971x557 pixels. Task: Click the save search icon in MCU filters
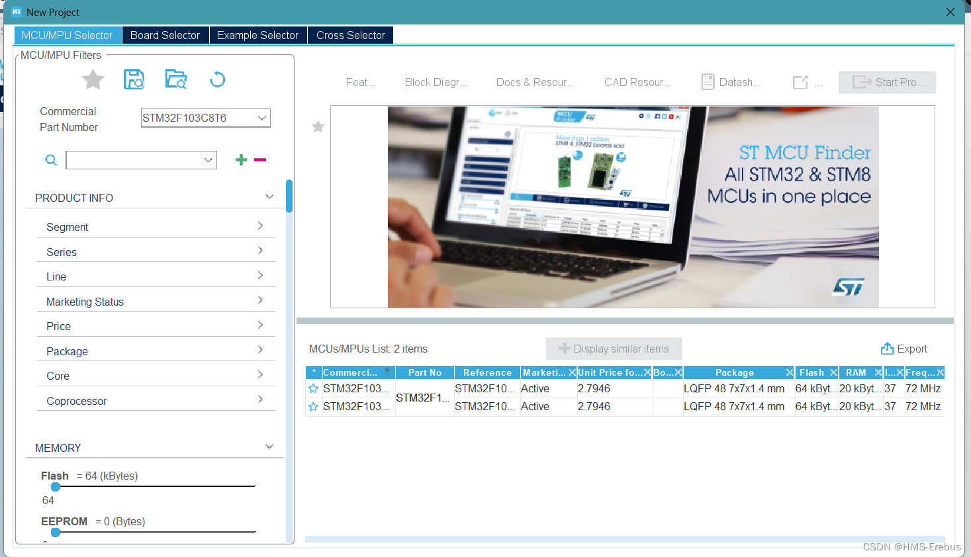(134, 79)
